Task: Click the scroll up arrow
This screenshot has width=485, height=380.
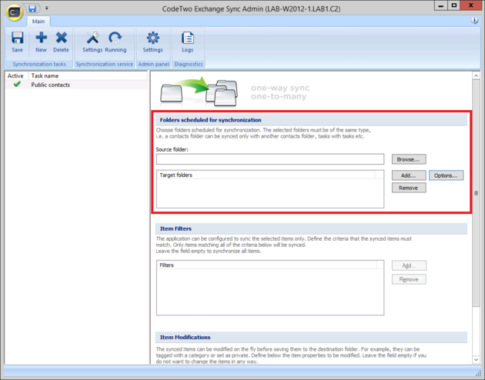Action: click(x=476, y=75)
